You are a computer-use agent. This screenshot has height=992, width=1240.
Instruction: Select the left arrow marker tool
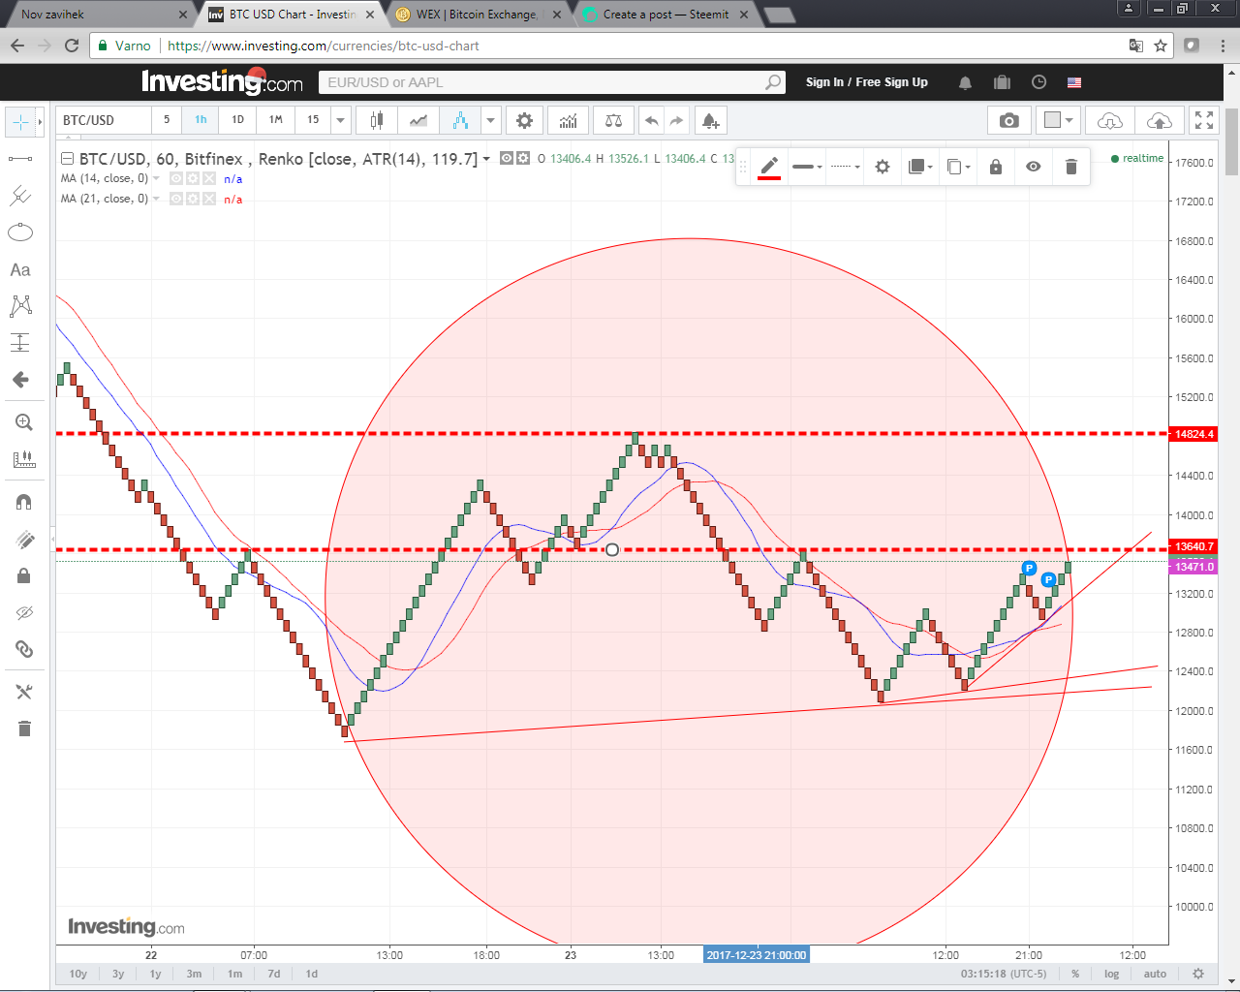(20, 380)
